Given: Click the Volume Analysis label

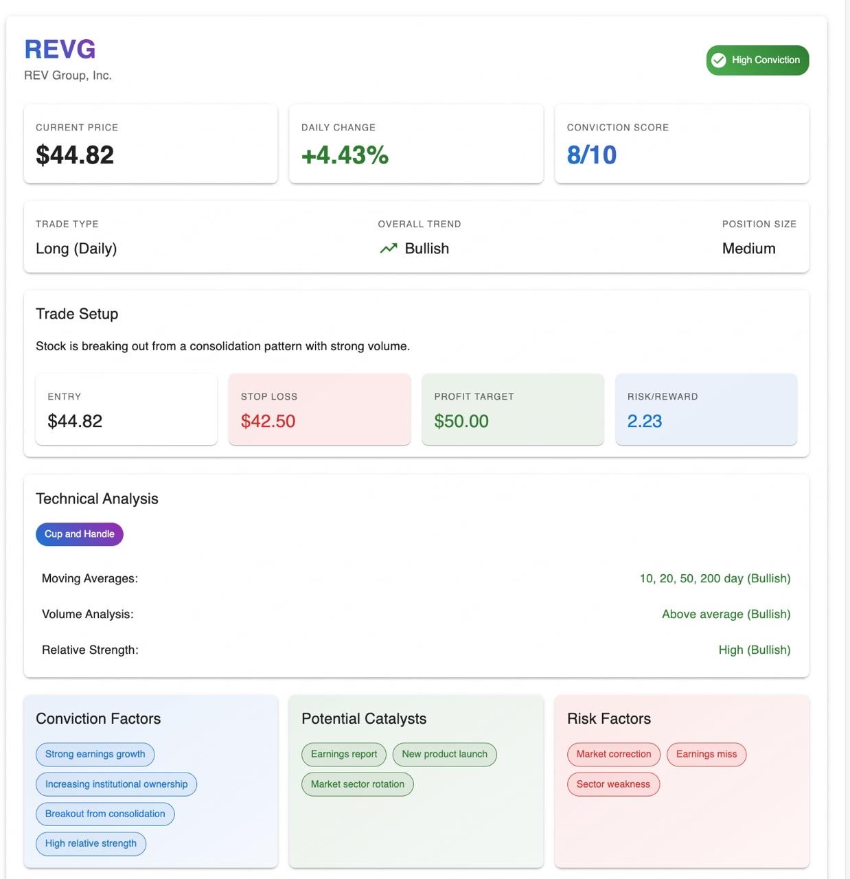Looking at the screenshot, I should point(88,614).
